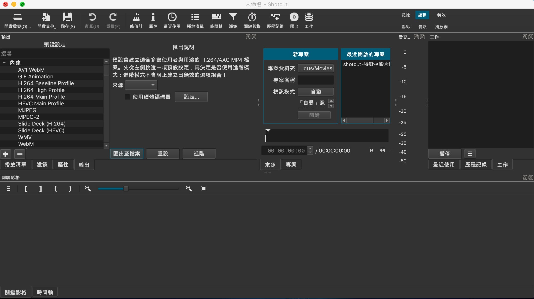Open the 播放清單 tab
Viewport: 534px width, 299px height.
coord(16,165)
